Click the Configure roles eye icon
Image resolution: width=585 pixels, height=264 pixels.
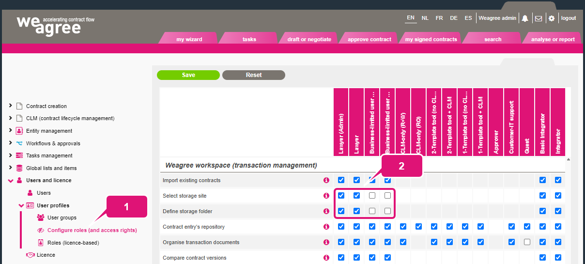(x=41, y=230)
